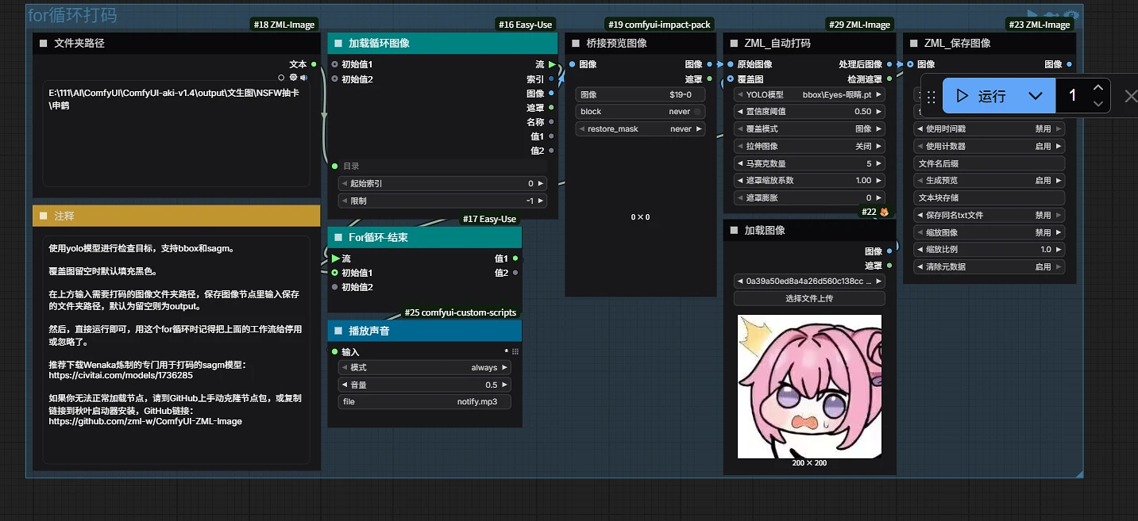Decrease 限制 with its left arrow
This screenshot has width=1138, height=521.
tap(345, 201)
